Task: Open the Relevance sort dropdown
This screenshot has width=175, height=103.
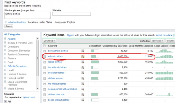Action: 157,41
